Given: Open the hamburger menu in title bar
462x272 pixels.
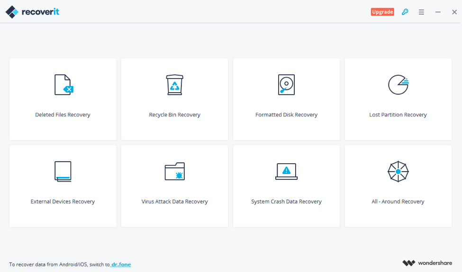Looking at the screenshot, I should click(x=421, y=12).
